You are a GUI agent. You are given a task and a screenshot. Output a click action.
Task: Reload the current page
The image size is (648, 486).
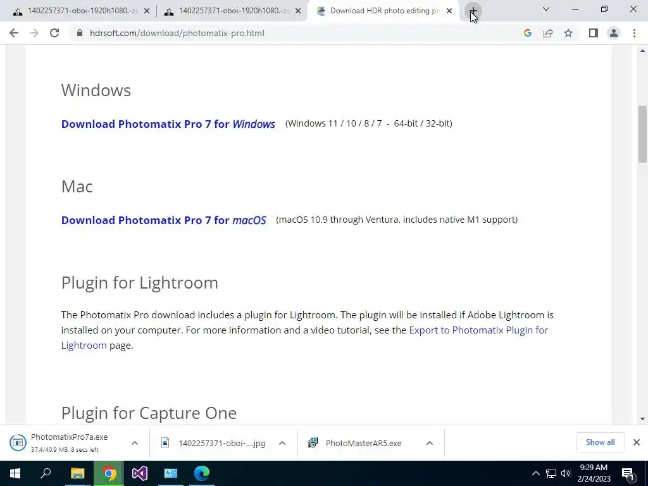pyautogui.click(x=54, y=33)
